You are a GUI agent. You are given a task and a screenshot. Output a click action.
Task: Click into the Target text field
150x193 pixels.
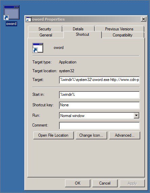pos(99,80)
